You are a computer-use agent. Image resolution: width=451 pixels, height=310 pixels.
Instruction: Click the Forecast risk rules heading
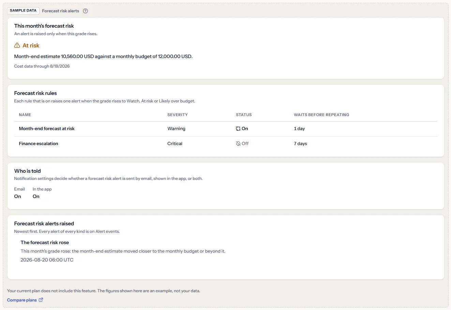click(35, 93)
